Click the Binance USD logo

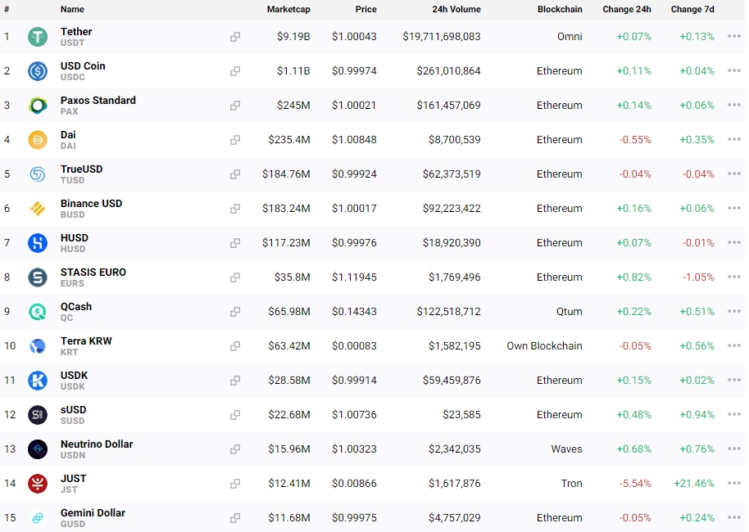pos(38,209)
